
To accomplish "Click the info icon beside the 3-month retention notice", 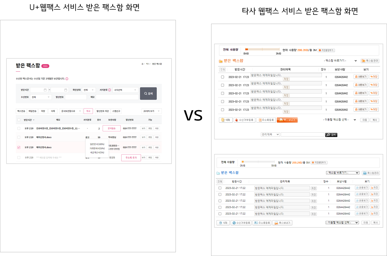I will [67, 79].
